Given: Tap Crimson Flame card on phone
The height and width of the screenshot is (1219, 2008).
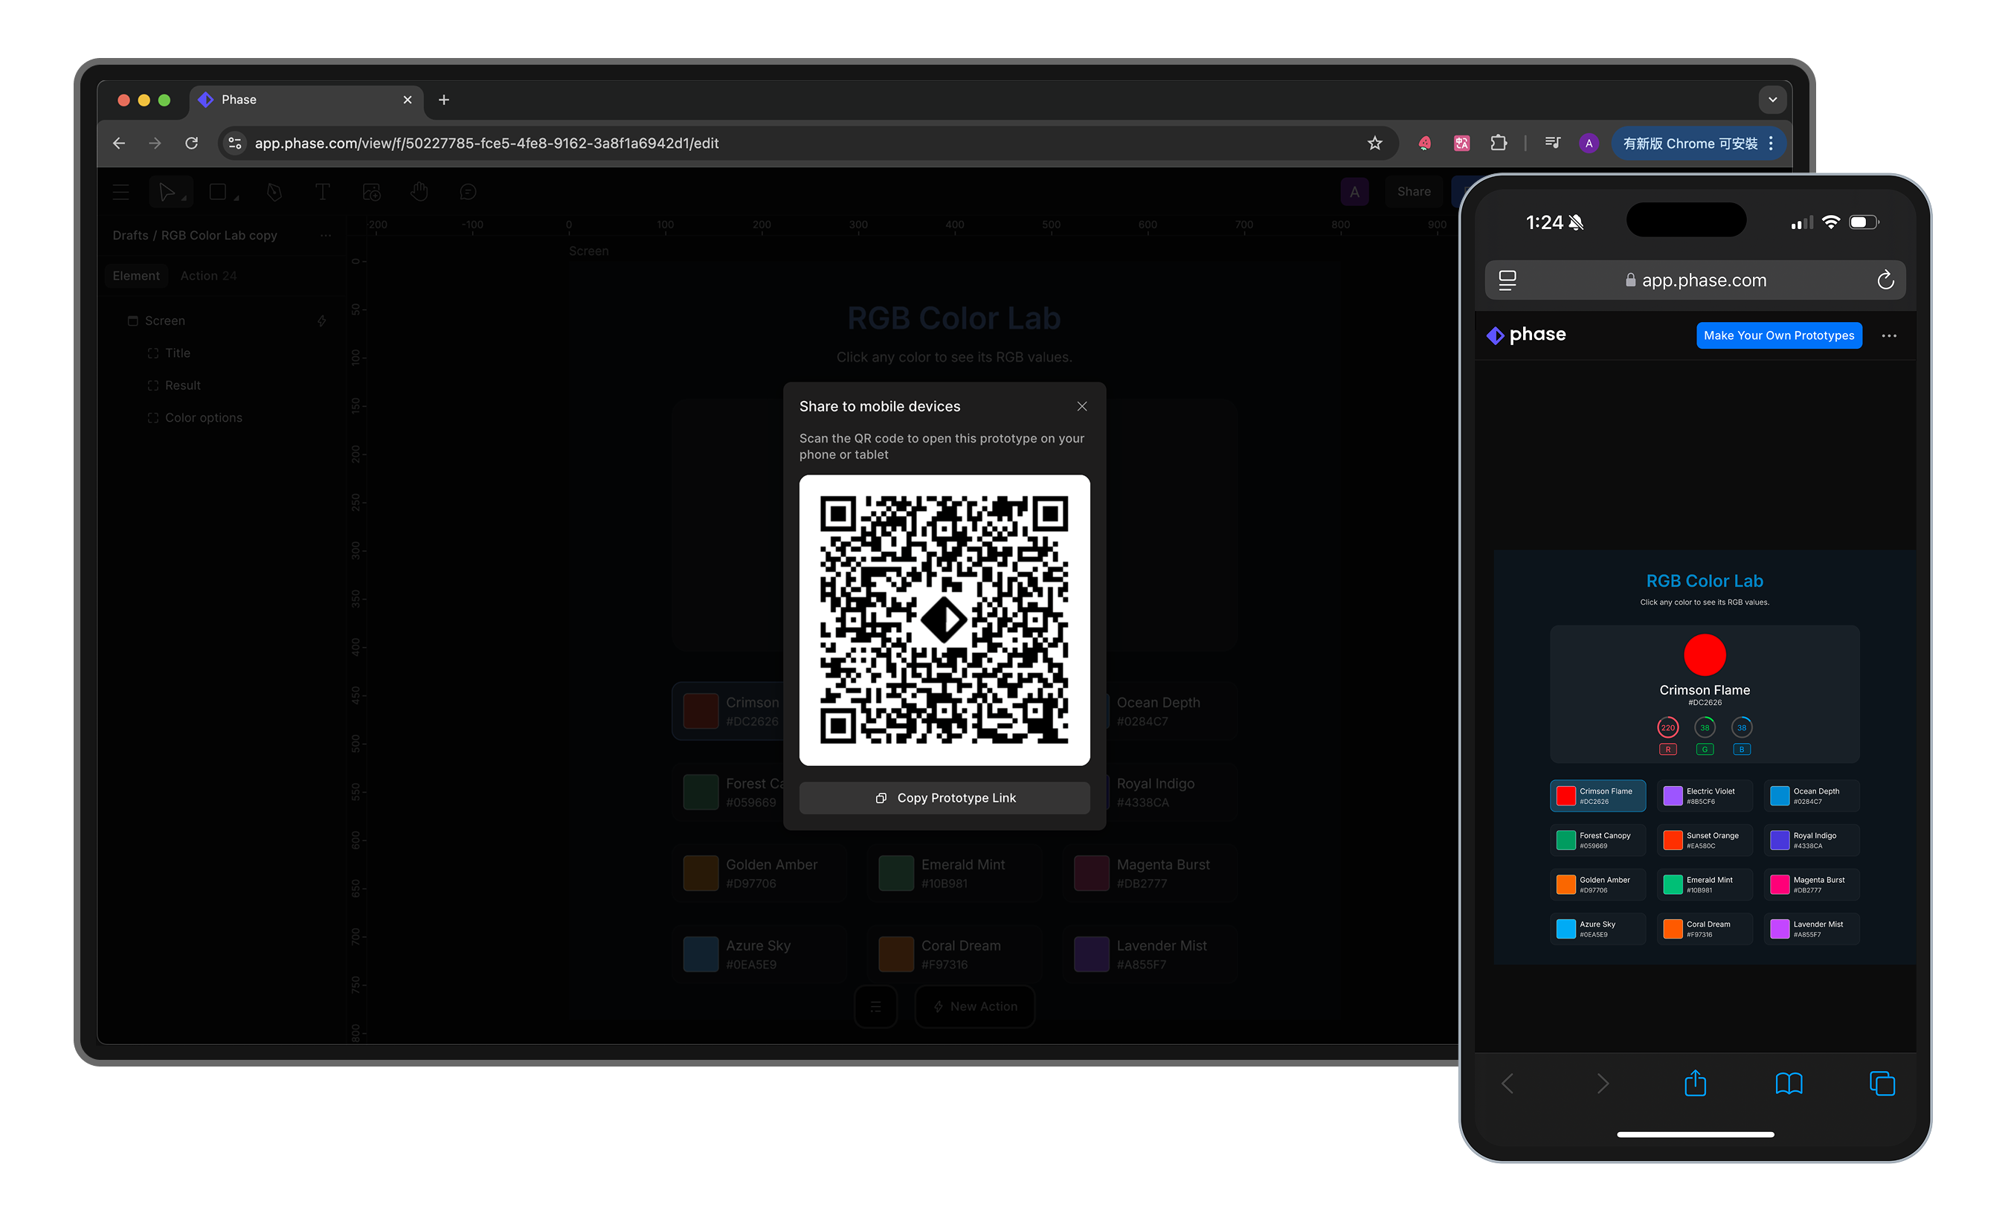Looking at the screenshot, I should click(x=1598, y=796).
